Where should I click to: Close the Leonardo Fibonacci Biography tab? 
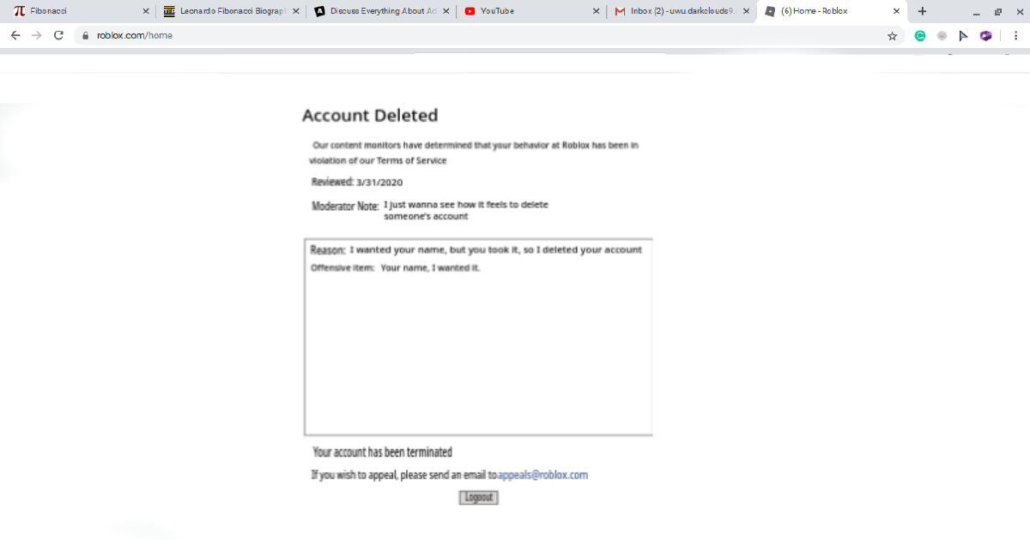296,11
